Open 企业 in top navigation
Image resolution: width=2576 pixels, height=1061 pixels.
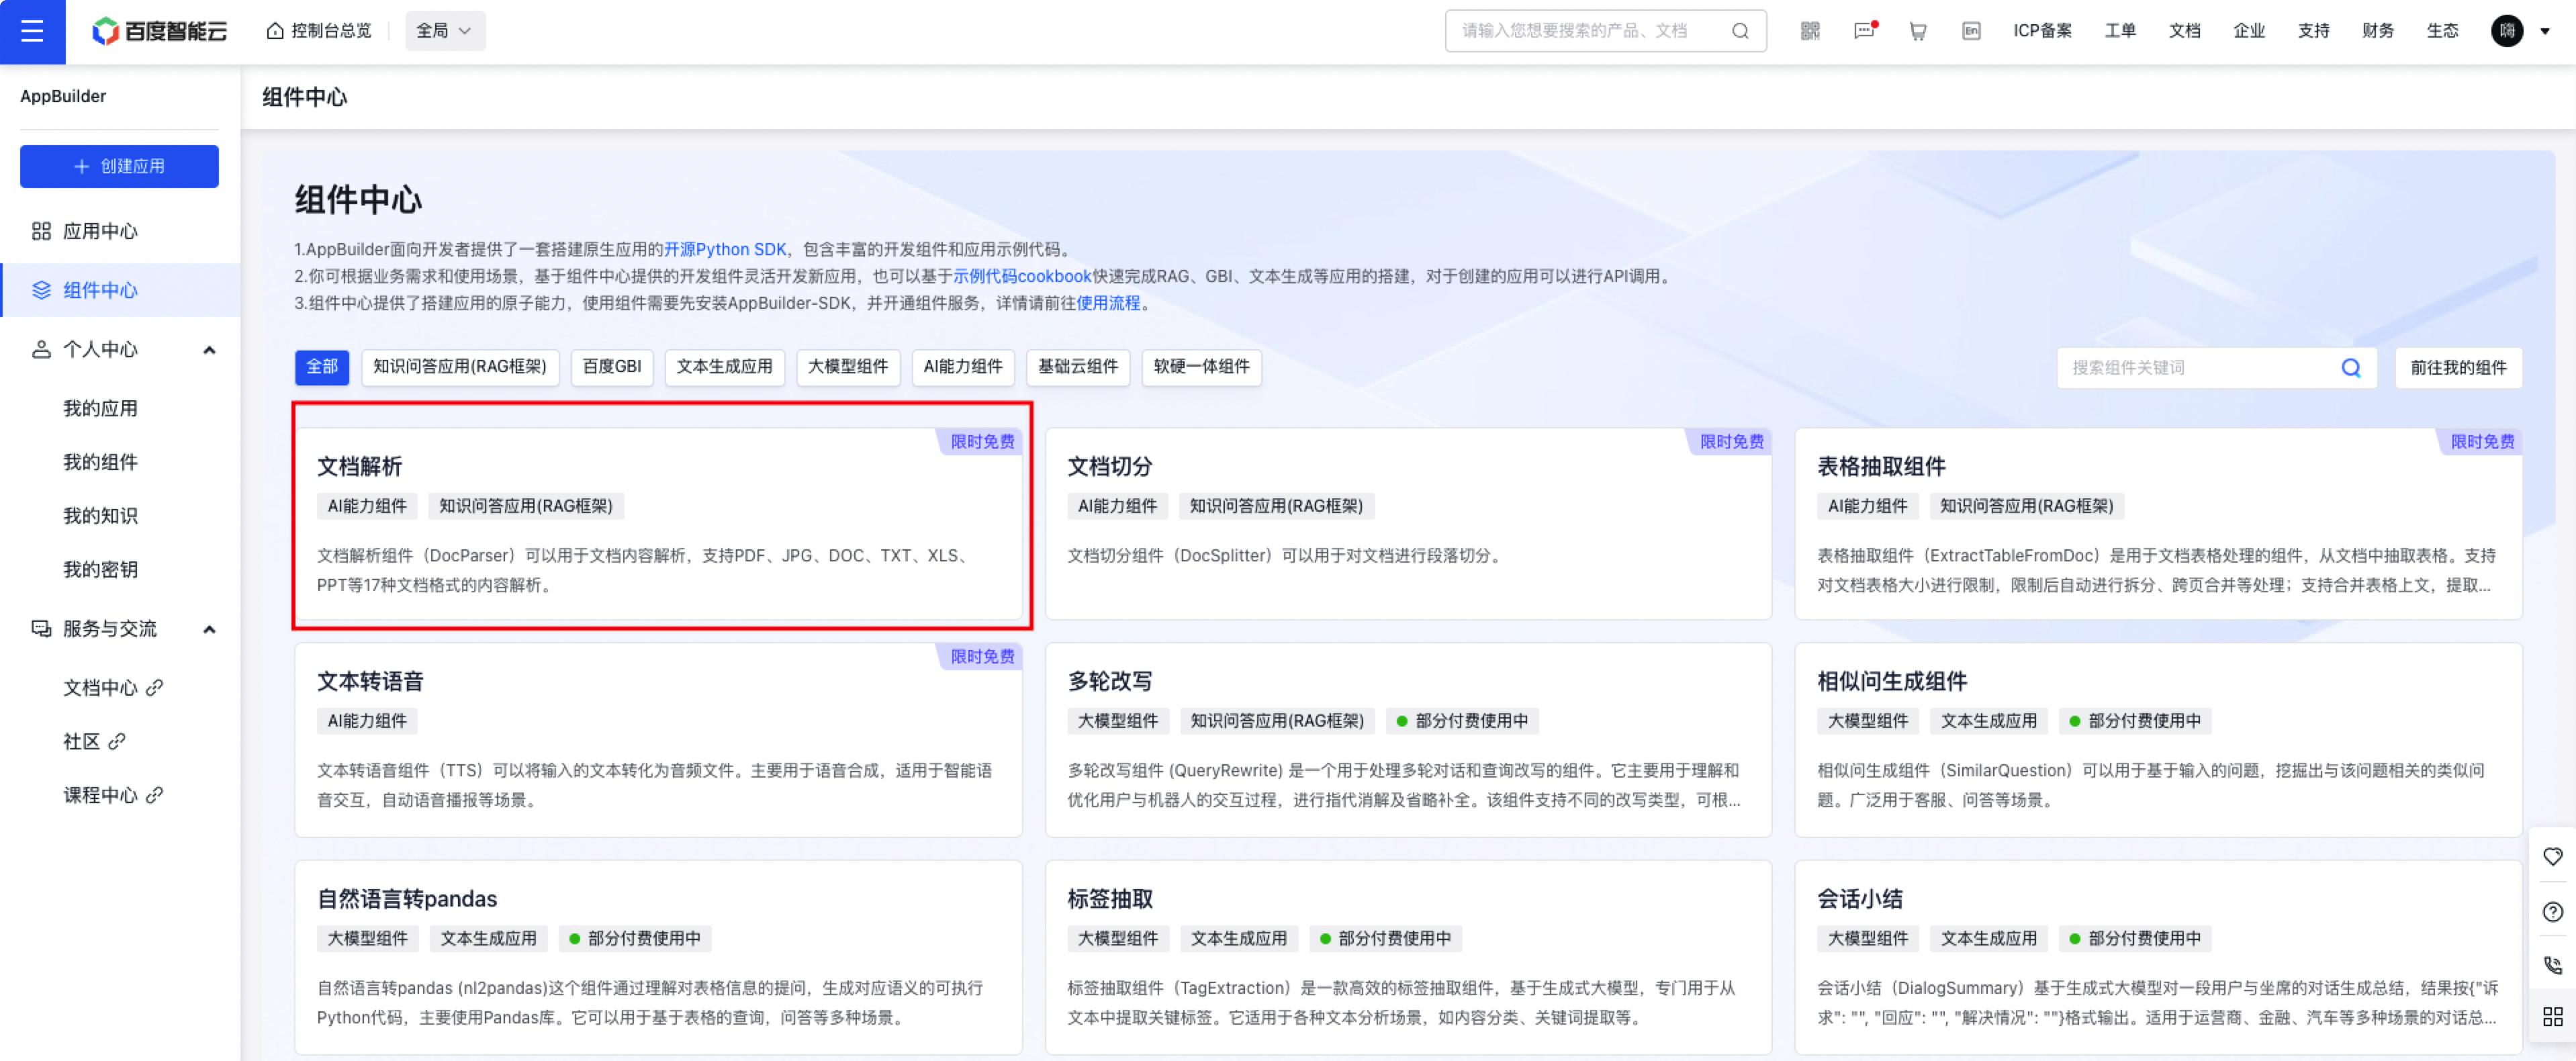tap(2248, 31)
